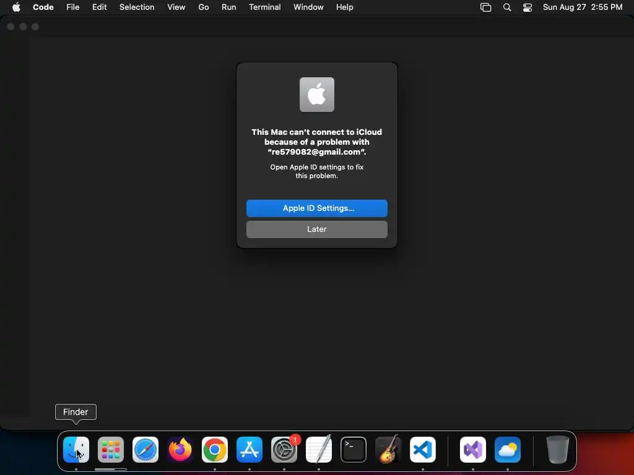634x475 pixels.
Task: Open the Code app menu
Action: coord(43,7)
